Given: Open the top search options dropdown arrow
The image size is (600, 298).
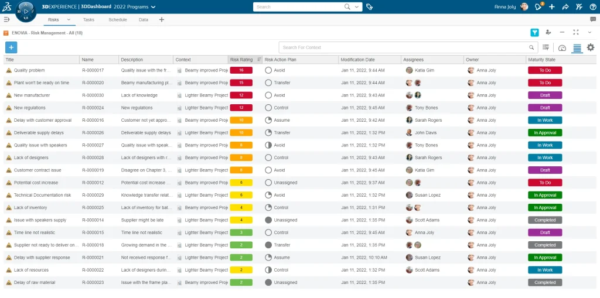Looking at the screenshot, I should pyautogui.click(x=357, y=7).
